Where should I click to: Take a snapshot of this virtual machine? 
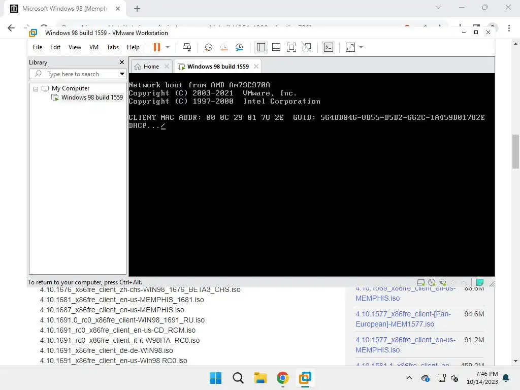(x=208, y=47)
